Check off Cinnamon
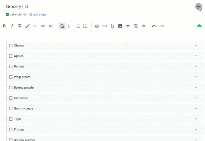205x141 pixels. tap(11, 98)
